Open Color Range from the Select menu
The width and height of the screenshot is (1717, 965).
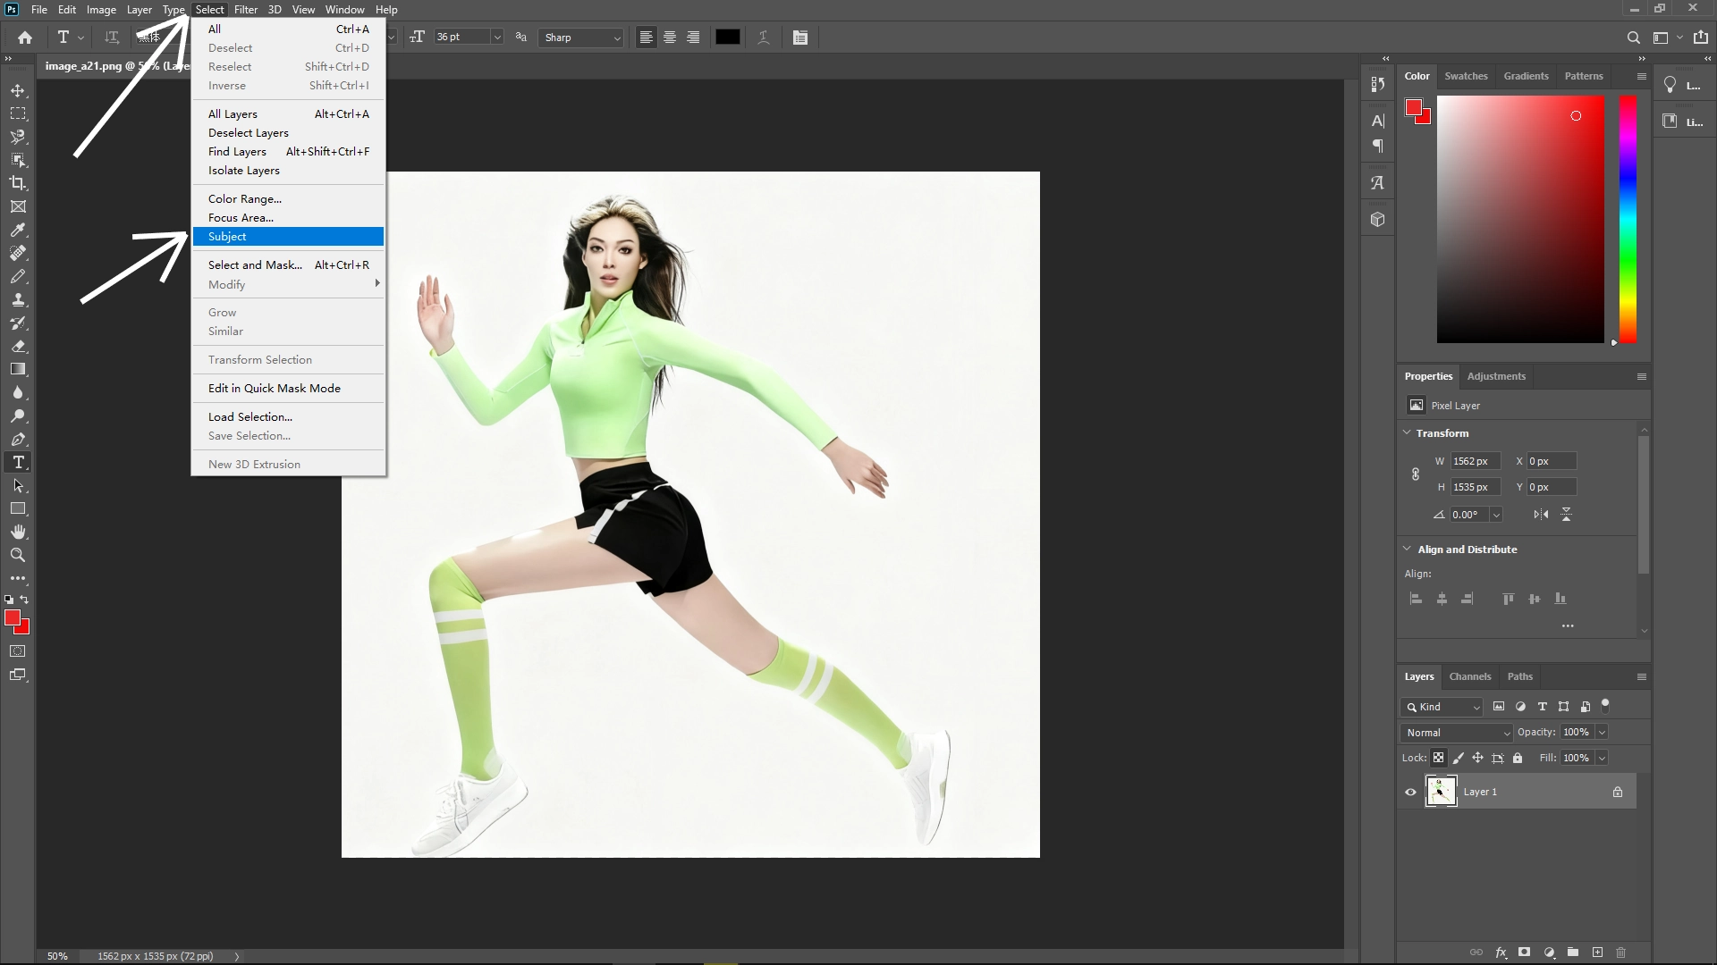(x=243, y=198)
